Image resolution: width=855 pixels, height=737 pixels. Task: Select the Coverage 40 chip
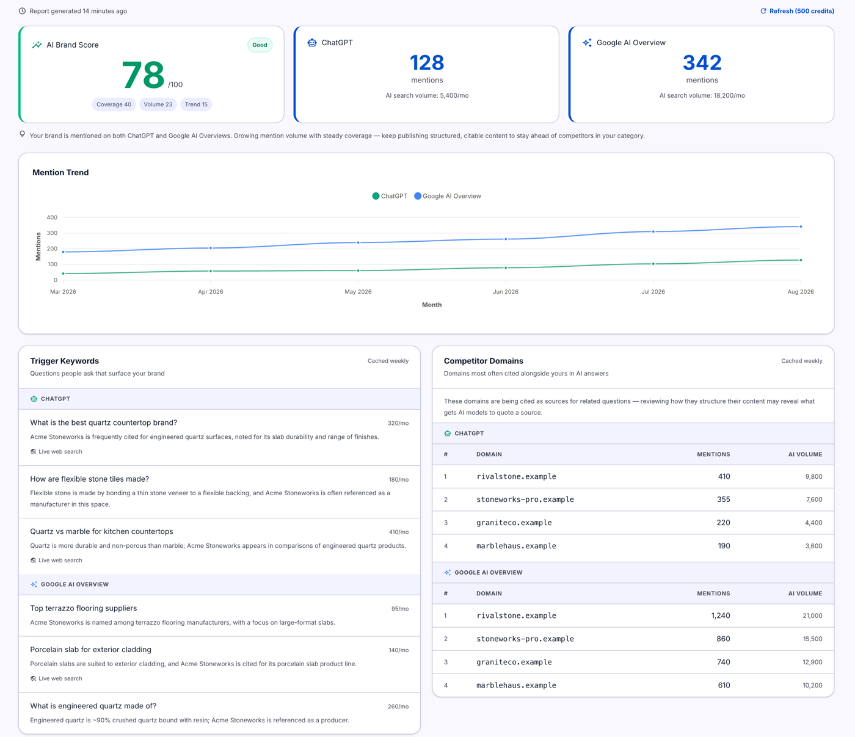coord(114,104)
